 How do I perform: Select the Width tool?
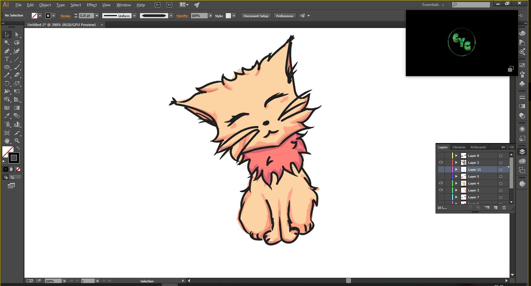point(7,91)
